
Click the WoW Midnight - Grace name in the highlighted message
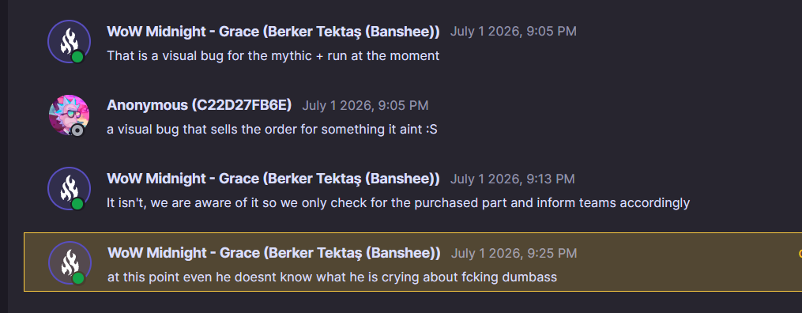(x=274, y=253)
